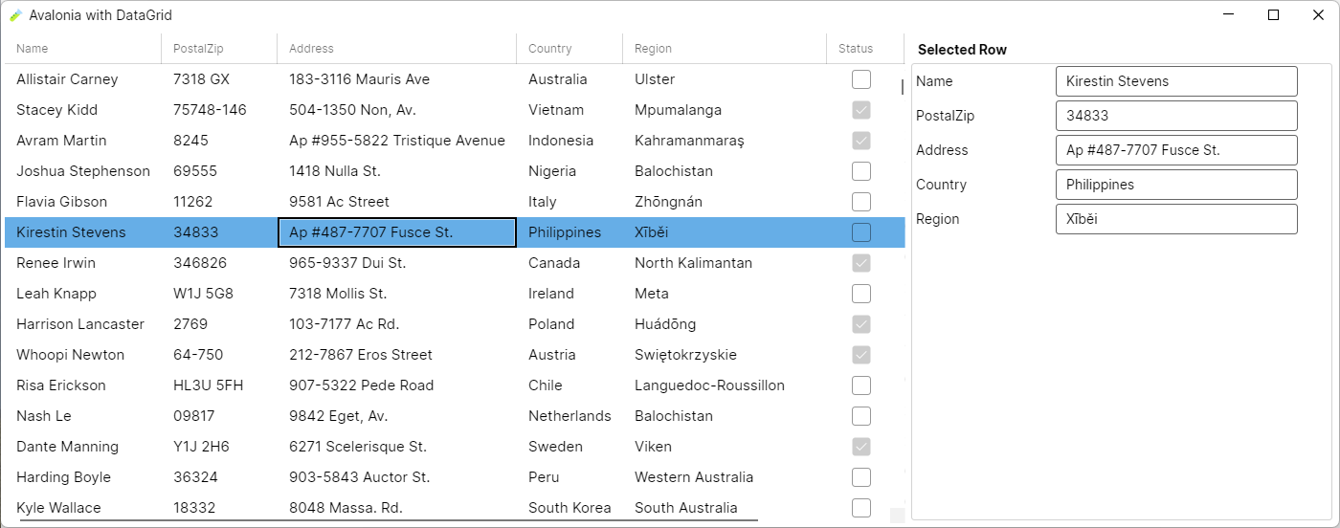Select the Renee Irwin row
The image size is (1340, 528).
[455, 263]
